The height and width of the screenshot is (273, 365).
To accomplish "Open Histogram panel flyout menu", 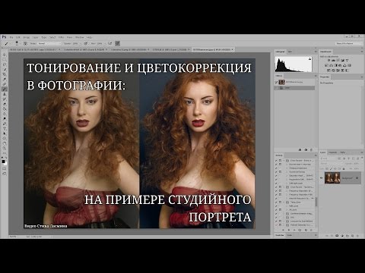I will pyautogui.click(x=316, y=52).
